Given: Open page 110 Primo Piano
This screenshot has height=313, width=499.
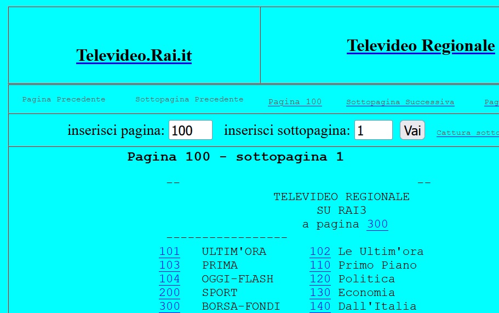Looking at the screenshot, I should pos(320,265).
